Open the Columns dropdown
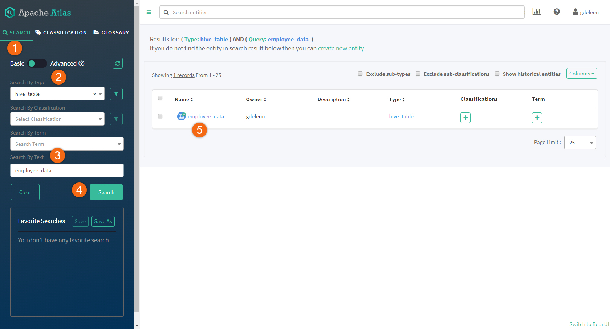 click(581, 74)
